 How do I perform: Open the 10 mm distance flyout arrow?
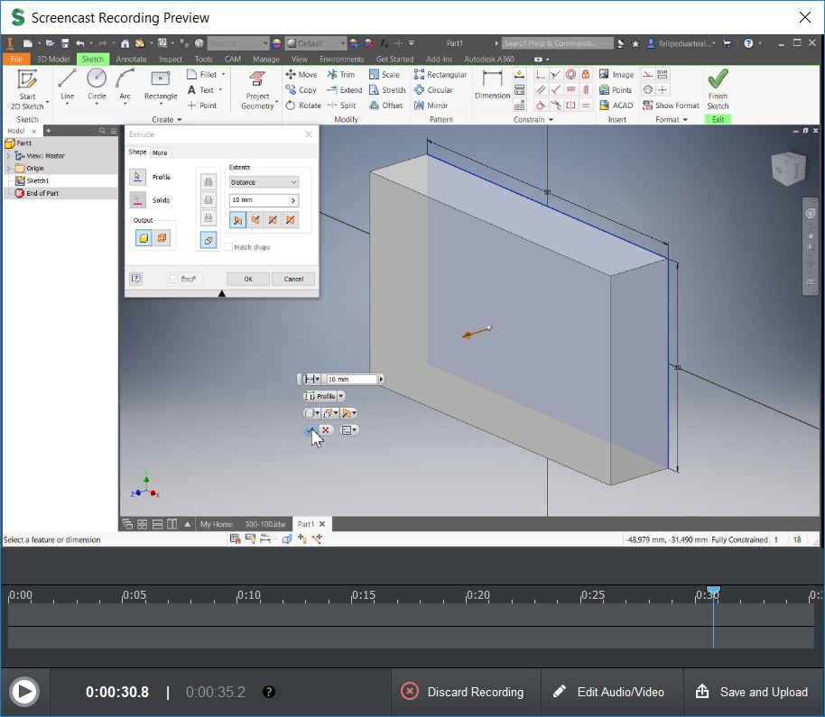292,200
